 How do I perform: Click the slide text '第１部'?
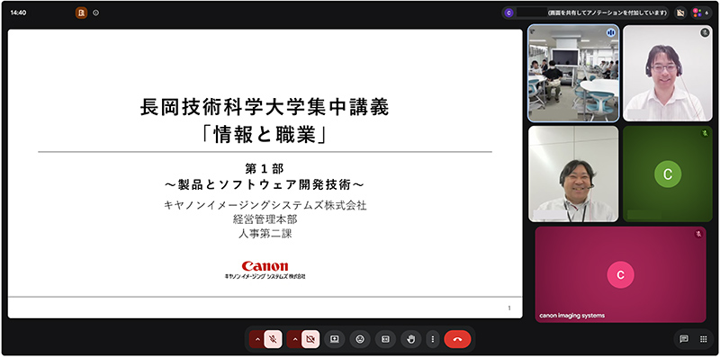click(x=265, y=169)
